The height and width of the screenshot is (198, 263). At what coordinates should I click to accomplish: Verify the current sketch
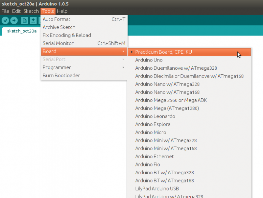coord(5,20)
